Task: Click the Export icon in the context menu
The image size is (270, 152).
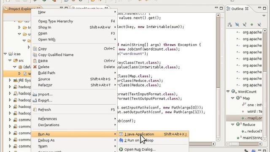Action: pyautogui.click(x=35, y=100)
